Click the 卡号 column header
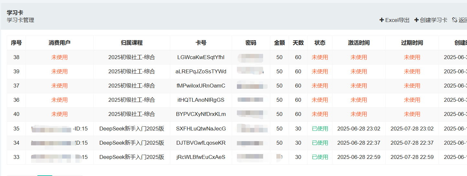467x176 pixels. click(201, 43)
